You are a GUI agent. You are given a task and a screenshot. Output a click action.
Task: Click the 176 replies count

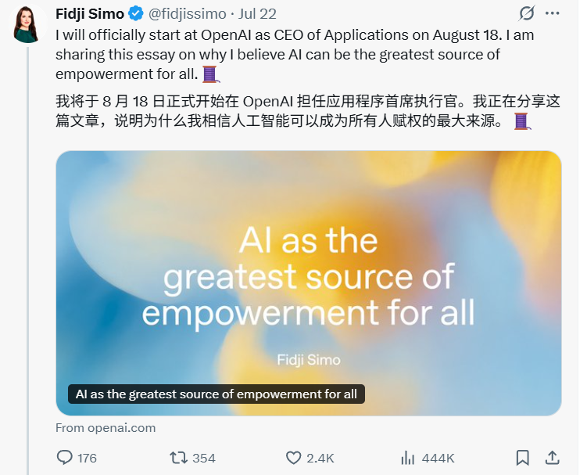coord(88,458)
